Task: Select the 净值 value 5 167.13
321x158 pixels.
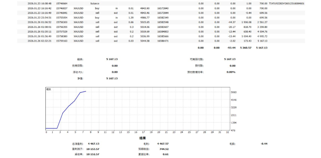Action: click(112, 78)
